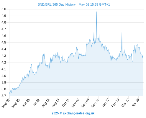Image resolution: width=146 pixels, height=118 pixels.
Task: Click the 3.7 y-axis value label
Action: tap(4, 96)
